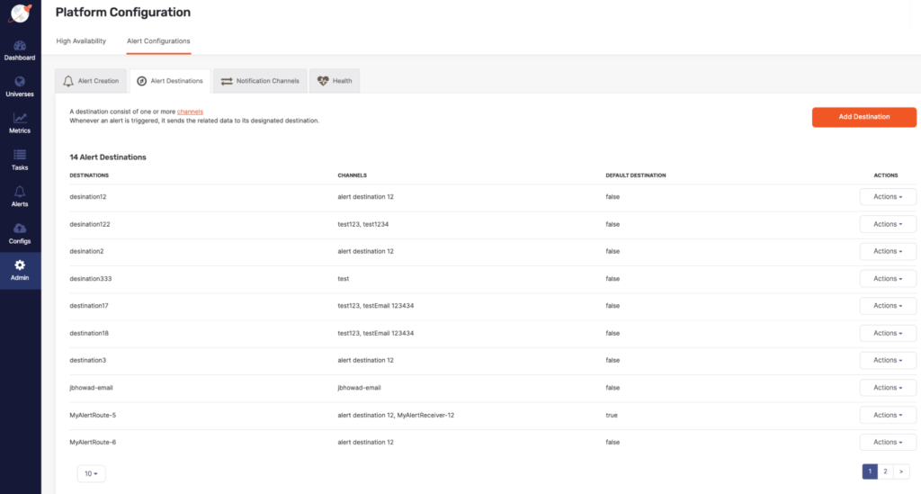921x494 pixels.
Task: Click the Platform Configuration page title
Action: [x=122, y=13]
